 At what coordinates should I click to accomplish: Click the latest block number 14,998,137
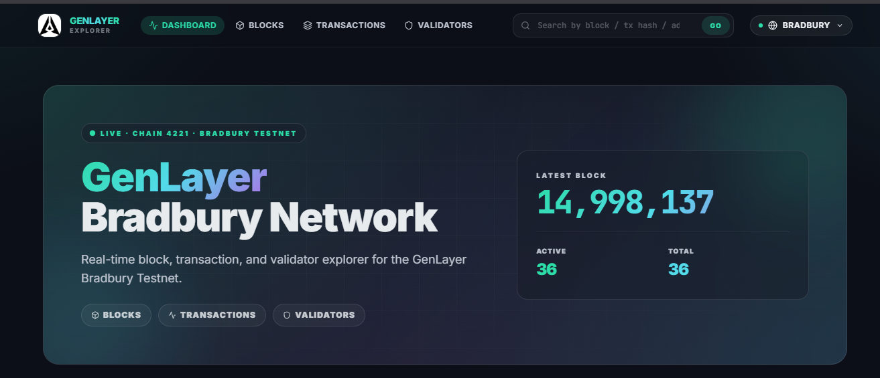[625, 202]
